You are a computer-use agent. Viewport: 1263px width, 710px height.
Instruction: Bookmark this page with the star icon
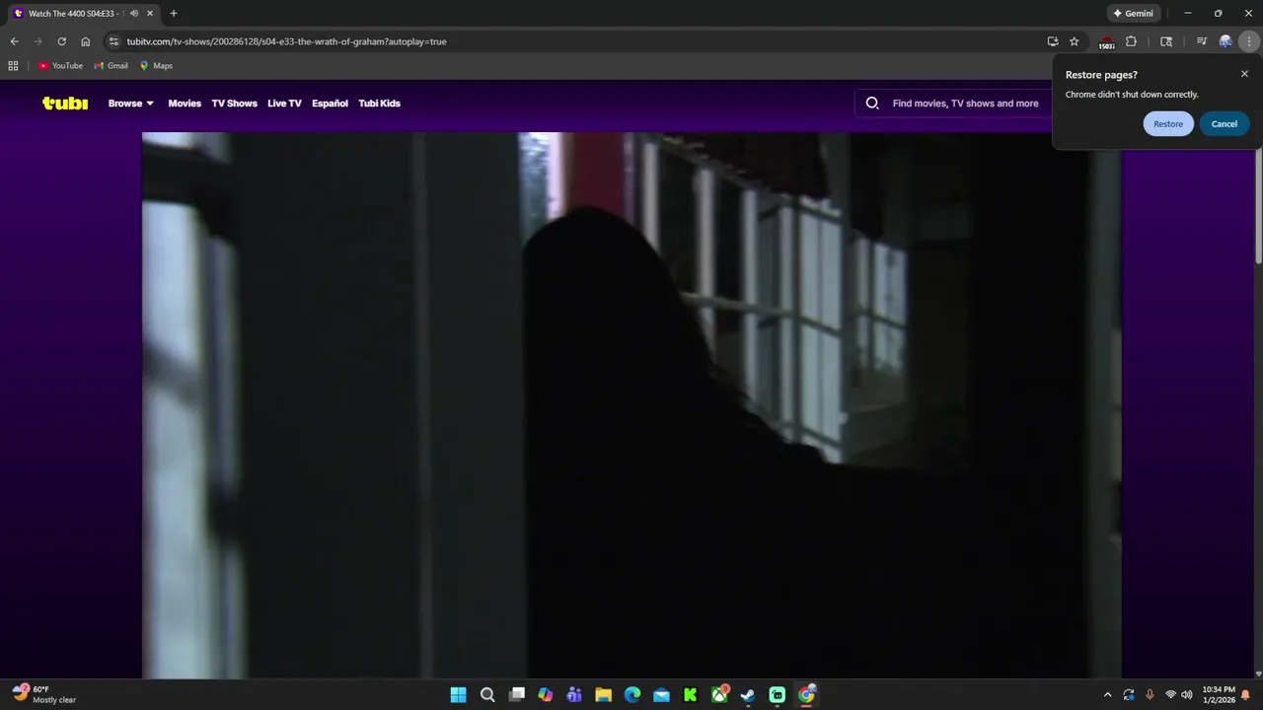[1075, 41]
